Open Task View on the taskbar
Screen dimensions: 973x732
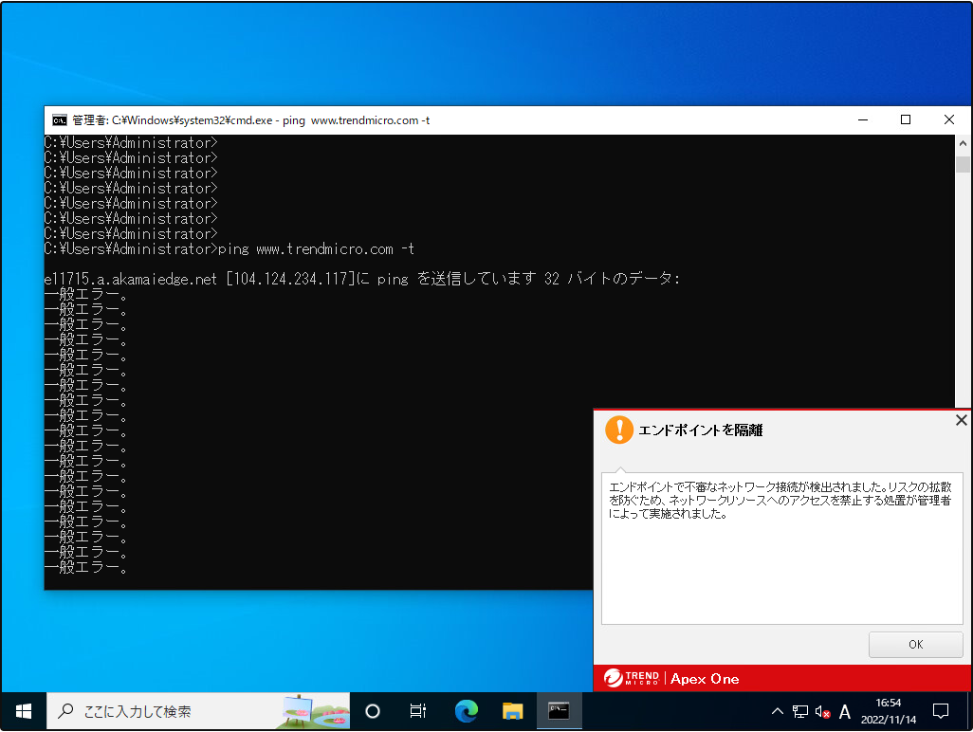pos(417,711)
